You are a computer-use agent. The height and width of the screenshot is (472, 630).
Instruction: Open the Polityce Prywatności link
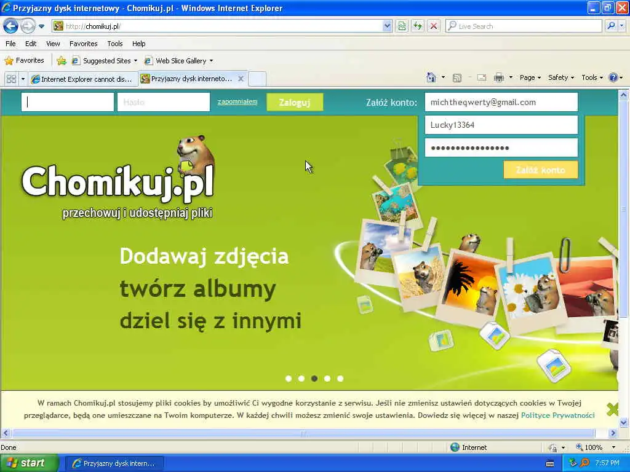[557, 415]
